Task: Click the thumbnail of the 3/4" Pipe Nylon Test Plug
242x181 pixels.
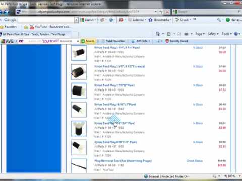Action: pos(79,128)
